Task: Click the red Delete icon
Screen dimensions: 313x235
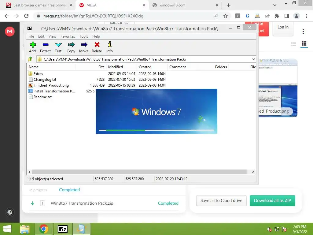Action: 97,47
